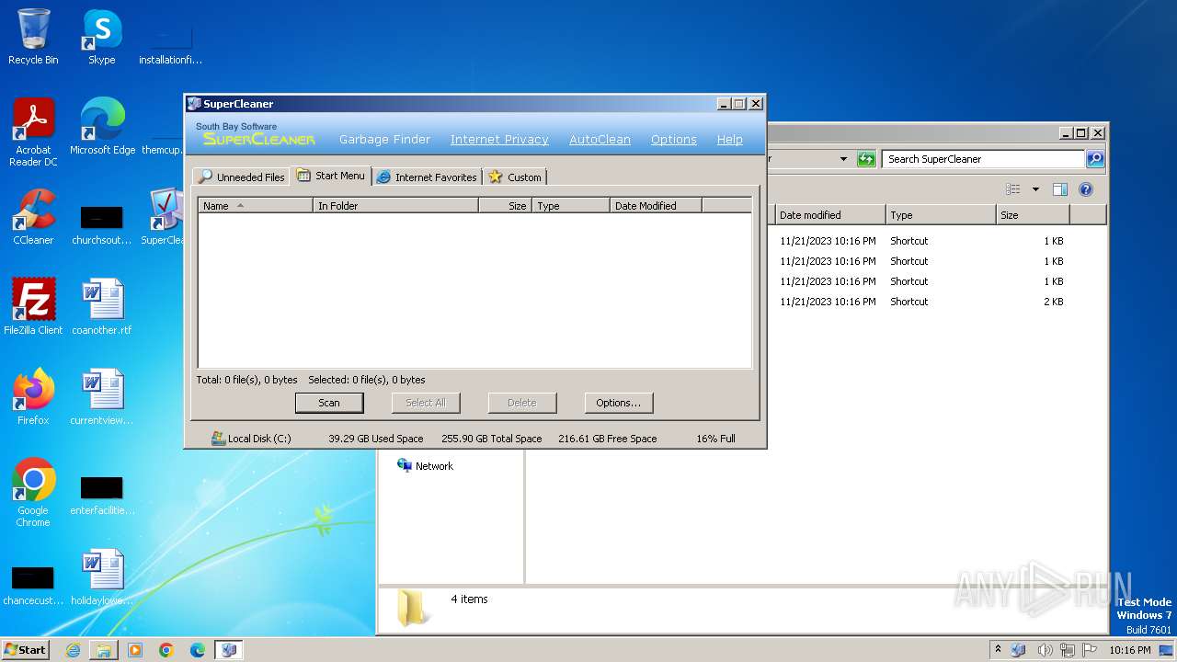Switch to SuperCleaner taskbar button
1177x662 pixels.
(229, 650)
